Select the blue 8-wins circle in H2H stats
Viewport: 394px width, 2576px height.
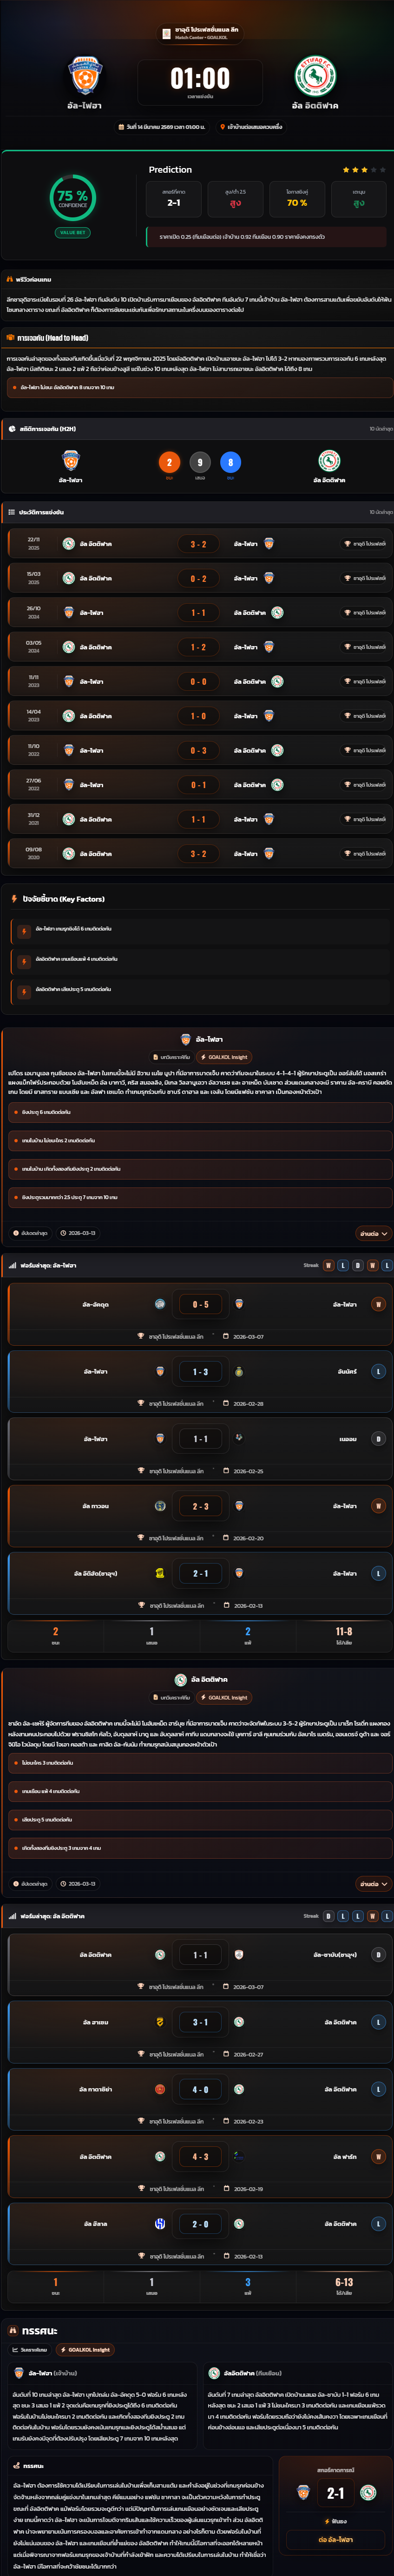pyautogui.click(x=230, y=462)
